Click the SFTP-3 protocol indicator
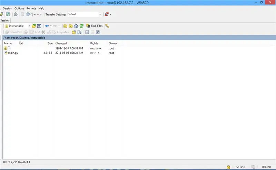Image resolution: width=276 pixels, height=170 pixels. (x=240, y=167)
